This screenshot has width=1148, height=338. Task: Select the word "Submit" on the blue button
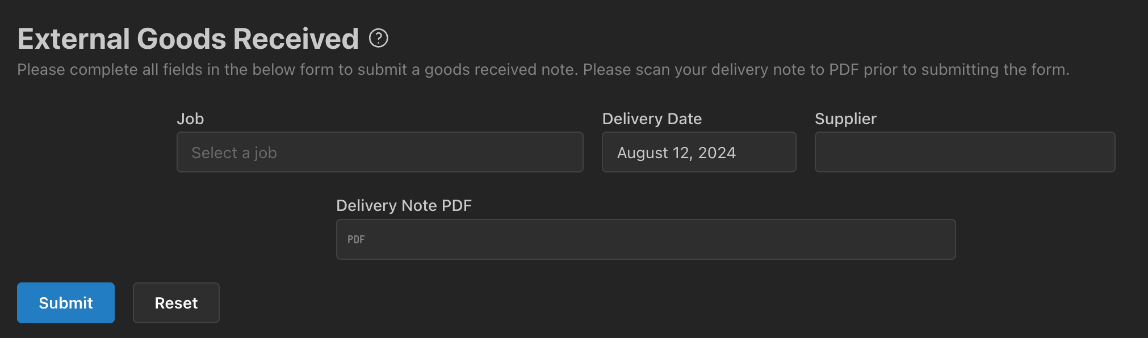(x=66, y=303)
